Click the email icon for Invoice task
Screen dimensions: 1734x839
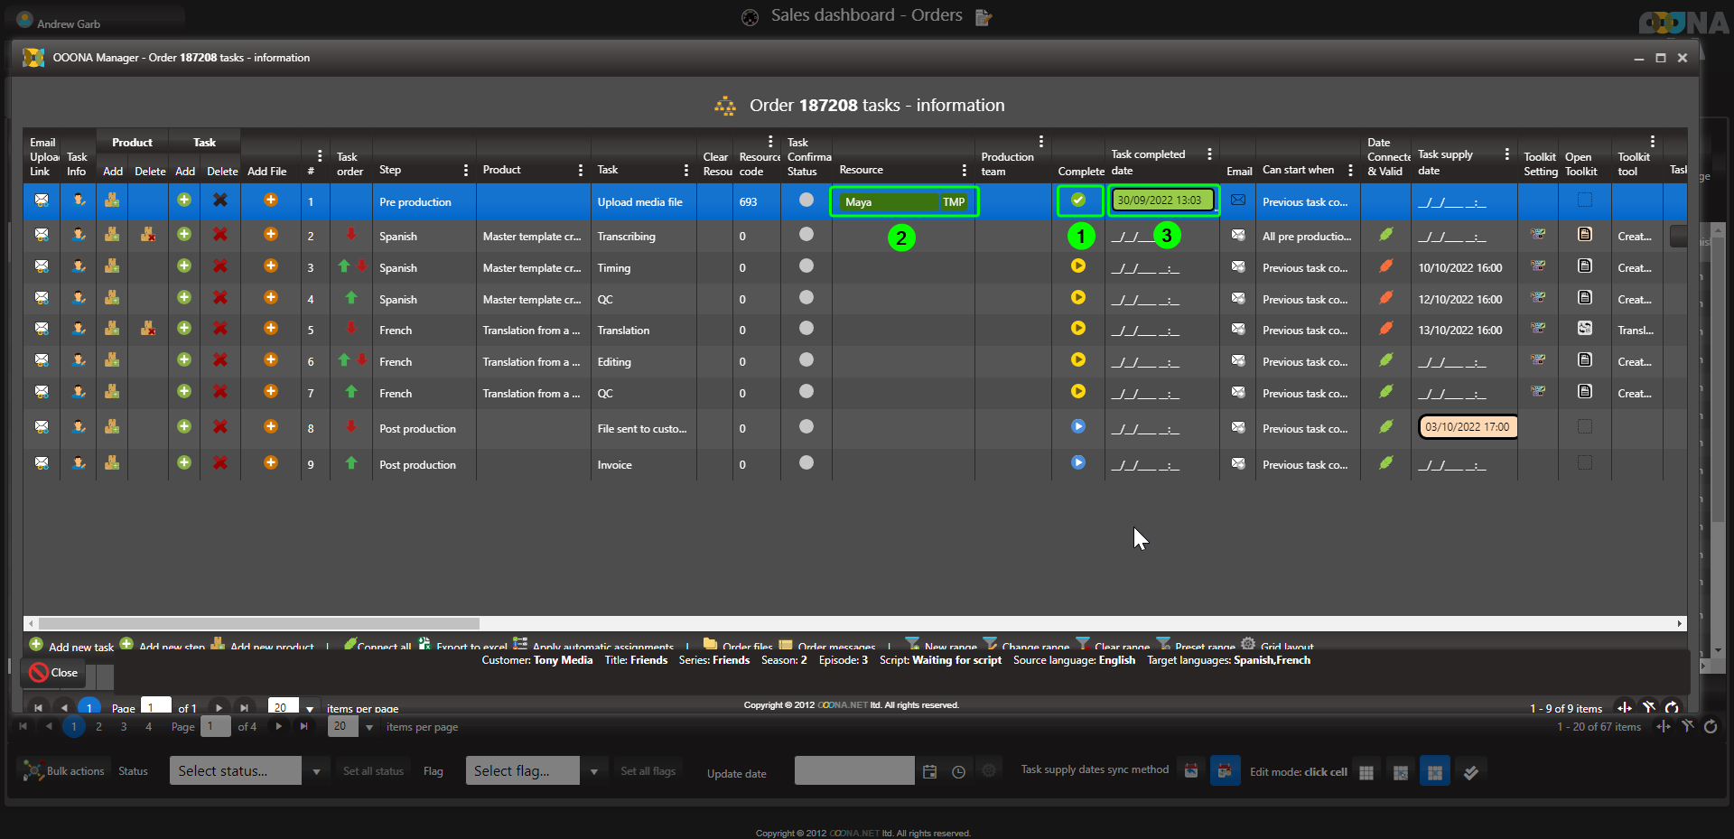(x=1238, y=463)
